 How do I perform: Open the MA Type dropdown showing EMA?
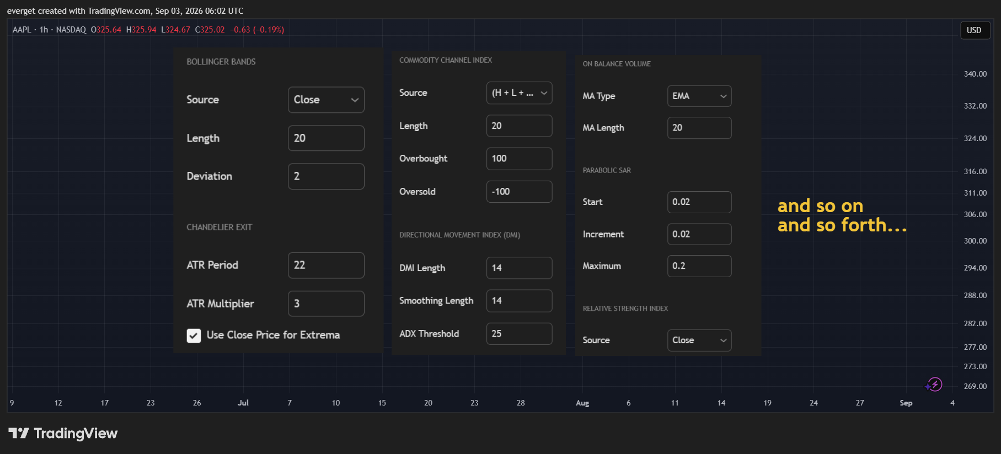tap(699, 96)
